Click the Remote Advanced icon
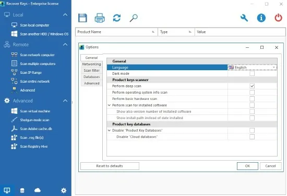 point(14,90)
